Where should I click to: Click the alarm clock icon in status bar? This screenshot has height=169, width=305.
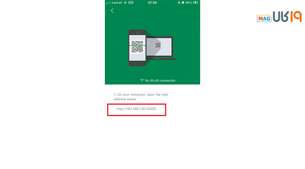183,3
